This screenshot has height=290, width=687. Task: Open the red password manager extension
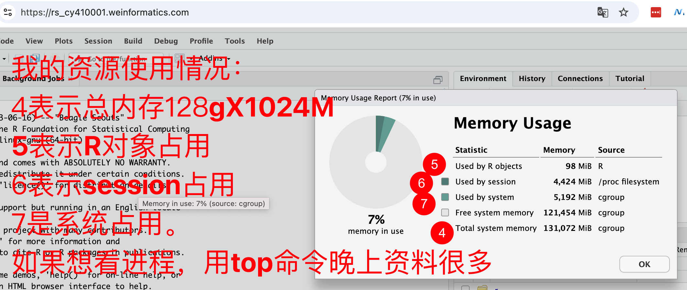(x=656, y=13)
